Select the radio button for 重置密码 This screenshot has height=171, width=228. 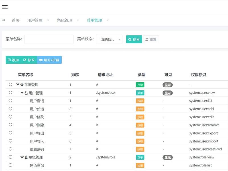11,149
